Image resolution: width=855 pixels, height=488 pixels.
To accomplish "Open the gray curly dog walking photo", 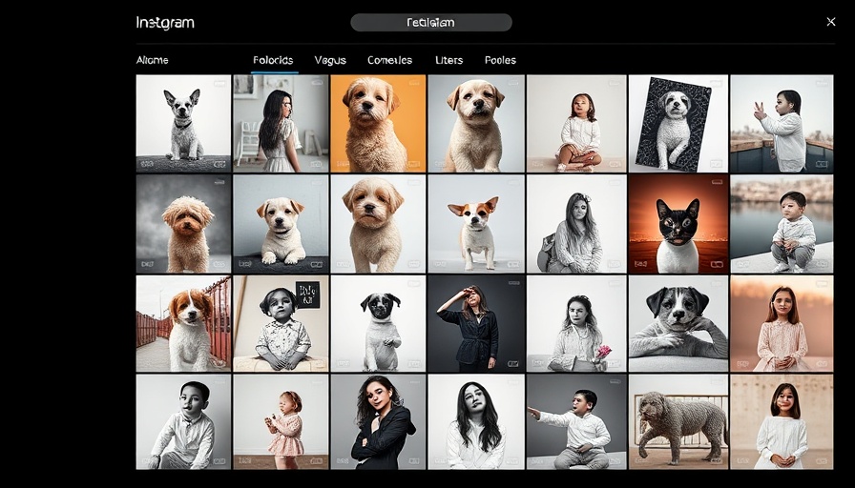I will pyautogui.click(x=676, y=421).
